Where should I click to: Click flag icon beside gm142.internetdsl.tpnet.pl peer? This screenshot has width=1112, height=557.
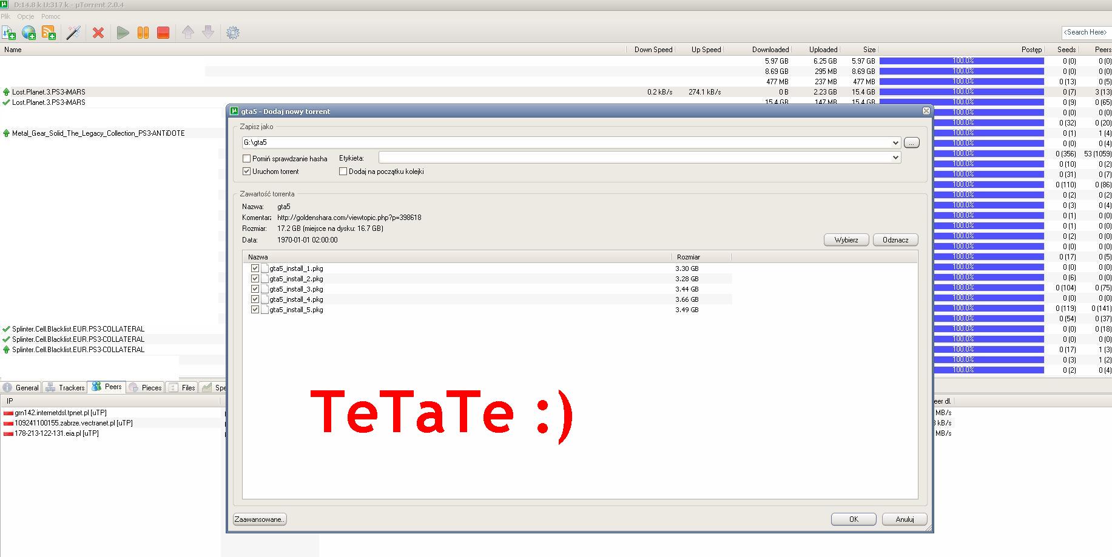8,413
